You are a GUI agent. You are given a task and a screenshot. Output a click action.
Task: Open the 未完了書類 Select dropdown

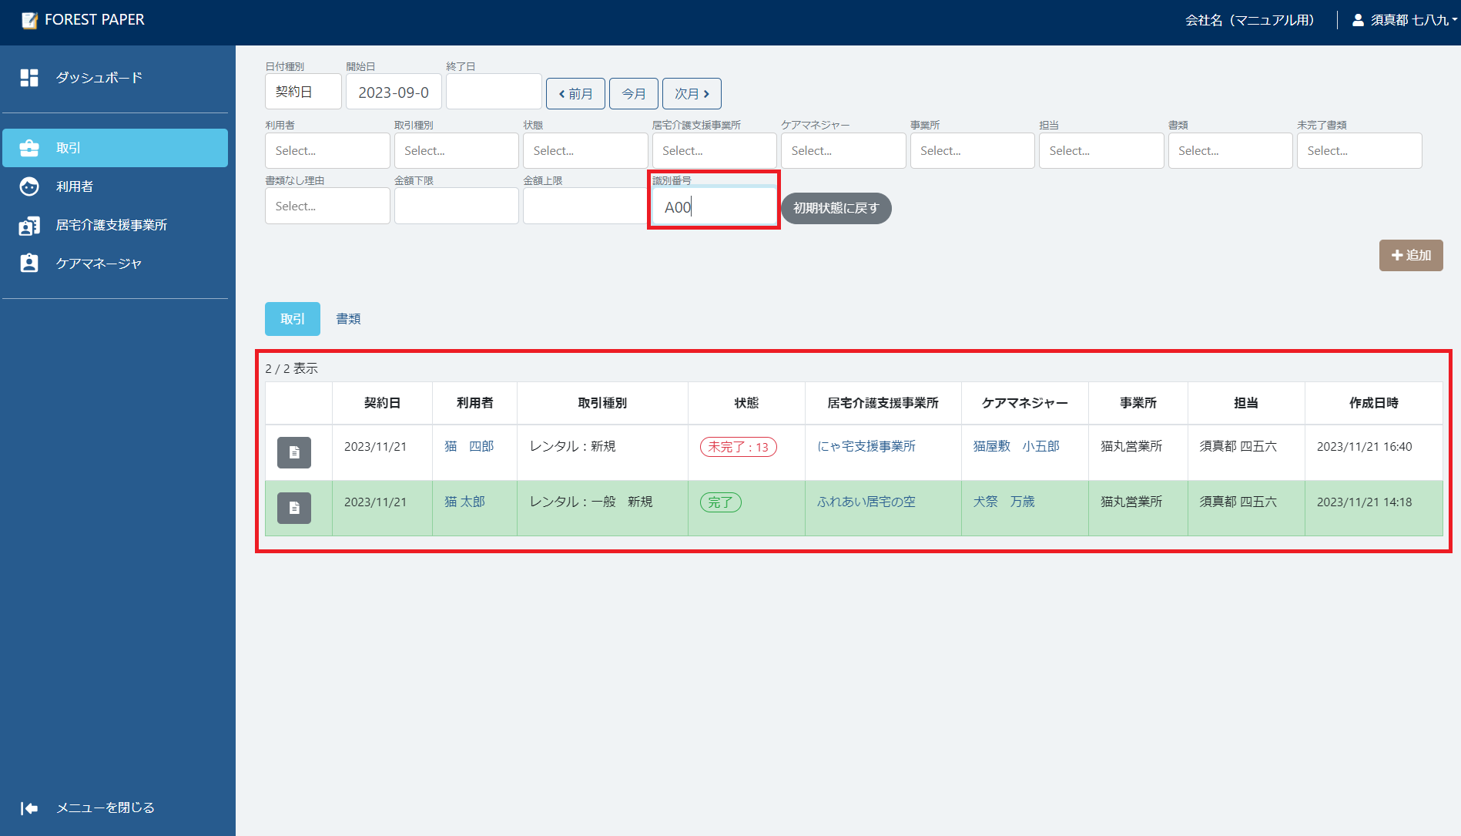[1359, 151]
